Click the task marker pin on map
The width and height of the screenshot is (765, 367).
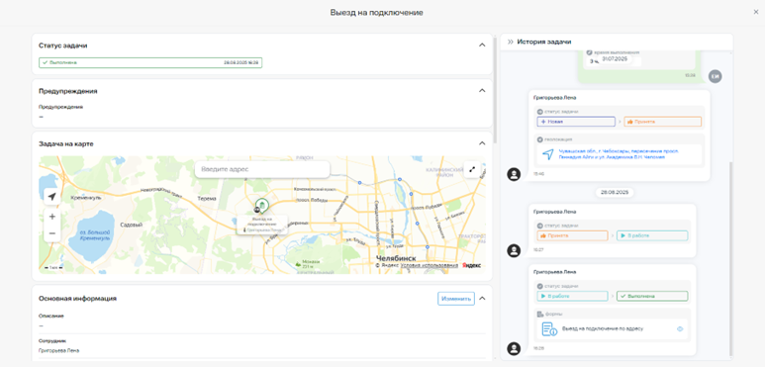click(262, 205)
